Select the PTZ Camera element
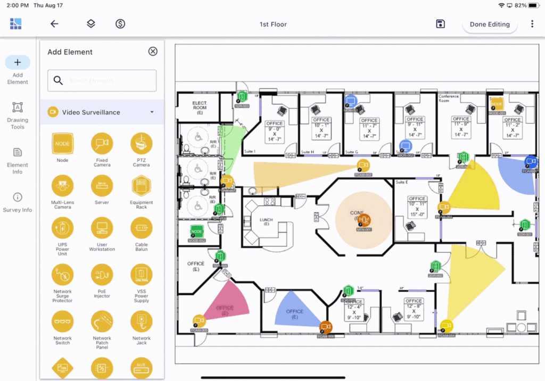 click(141, 143)
